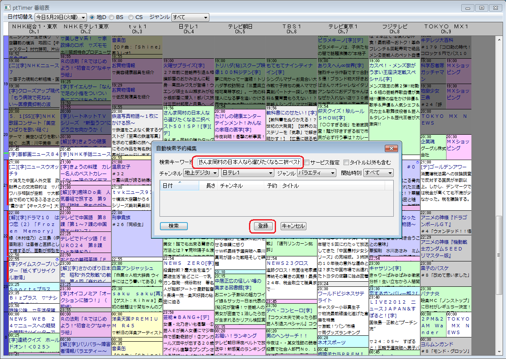The width and height of the screenshot is (506, 359).
Task: Select the BS broadcast radio button
Action: click(112, 17)
